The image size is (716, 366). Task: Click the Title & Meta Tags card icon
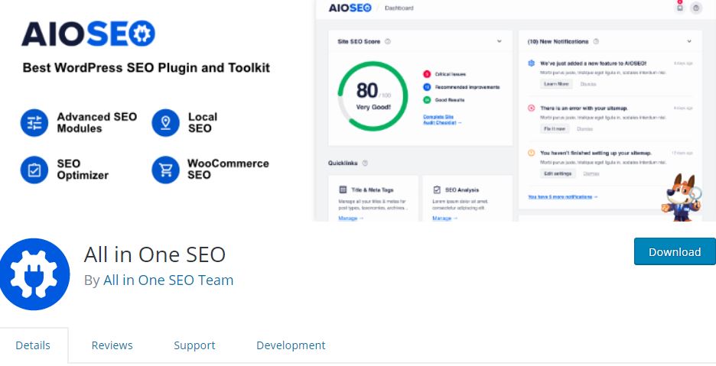point(343,189)
